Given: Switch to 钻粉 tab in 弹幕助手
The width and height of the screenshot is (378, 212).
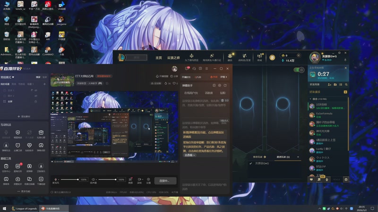Looking at the screenshot, I should (x=223, y=93).
